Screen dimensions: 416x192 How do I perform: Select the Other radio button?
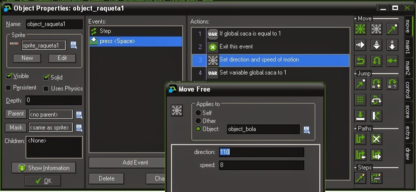[198, 121]
